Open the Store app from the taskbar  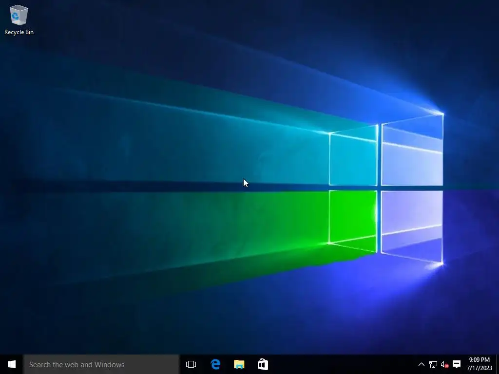pos(263,364)
